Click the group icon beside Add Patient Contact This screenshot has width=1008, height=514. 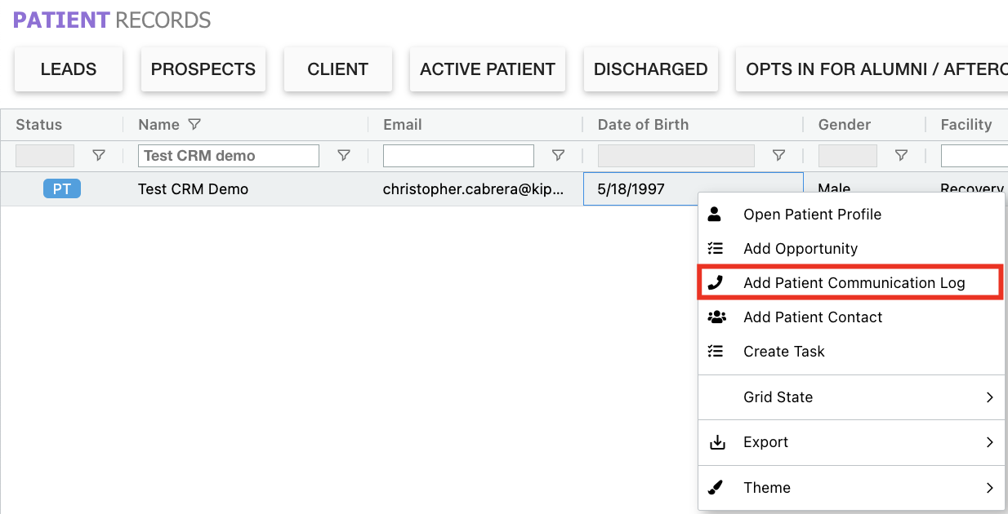coord(716,317)
